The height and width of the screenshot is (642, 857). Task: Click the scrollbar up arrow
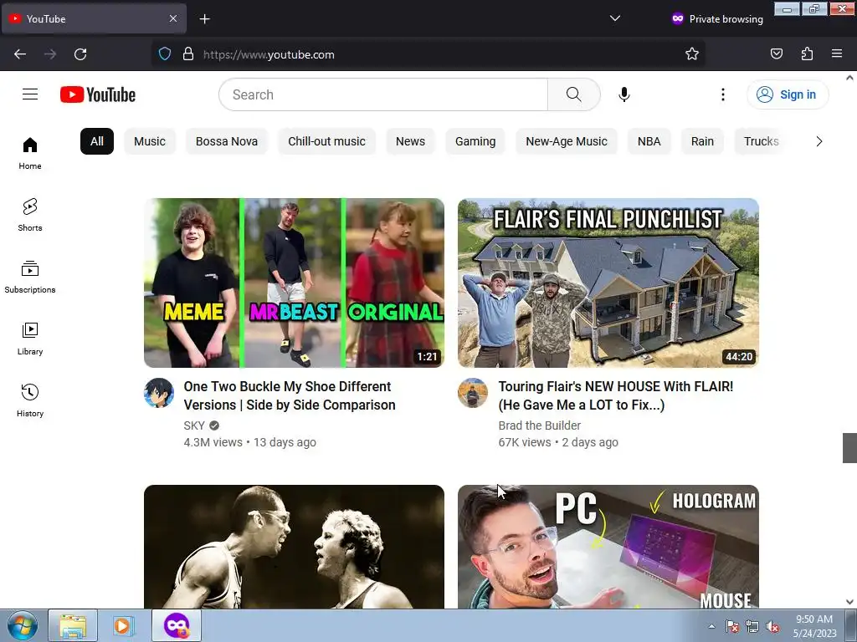(850, 78)
